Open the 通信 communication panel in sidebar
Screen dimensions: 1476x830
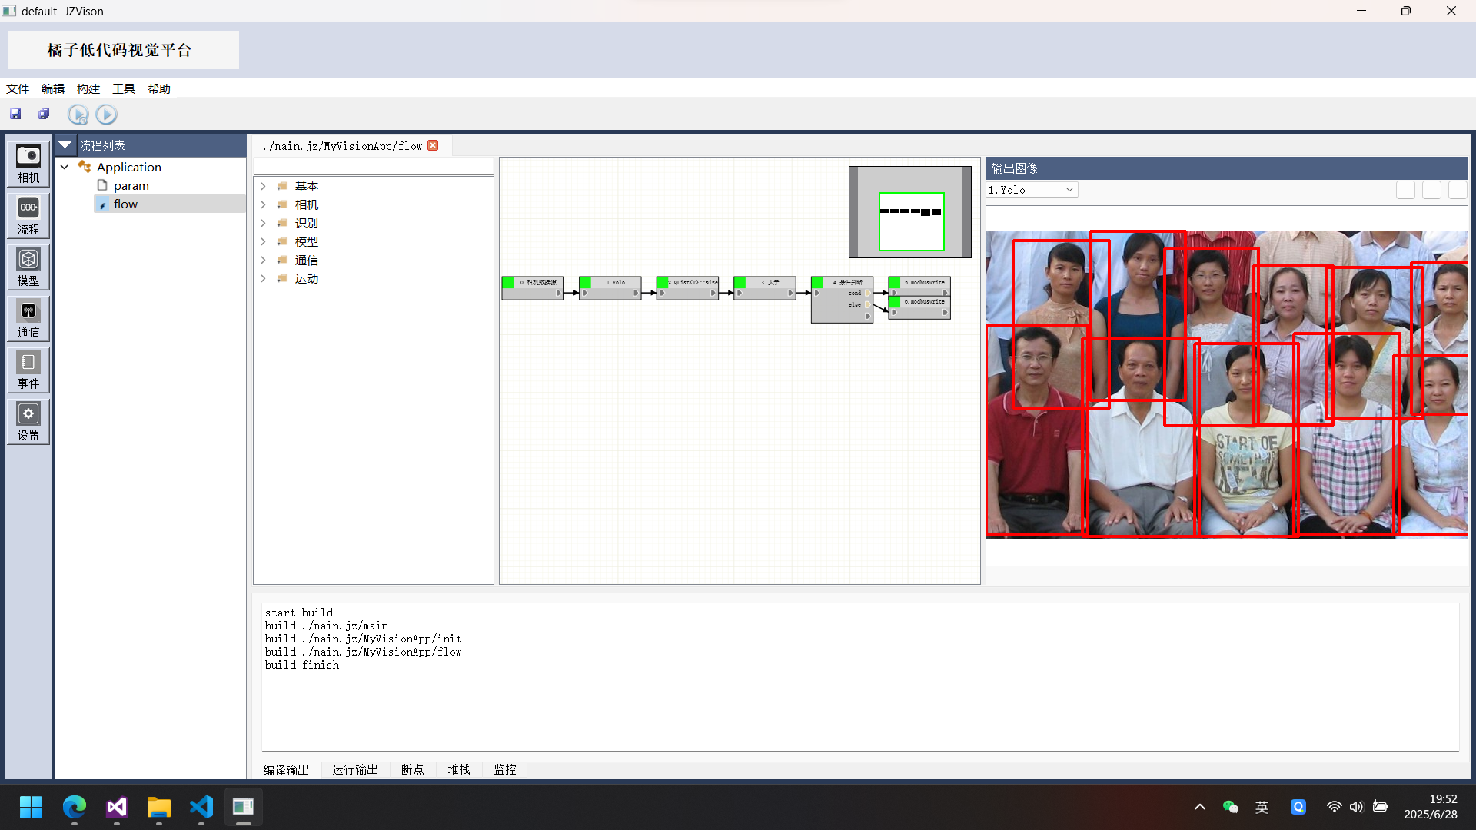click(x=28, y=318)
